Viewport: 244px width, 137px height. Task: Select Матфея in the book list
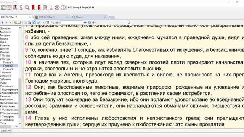point(5,35)
